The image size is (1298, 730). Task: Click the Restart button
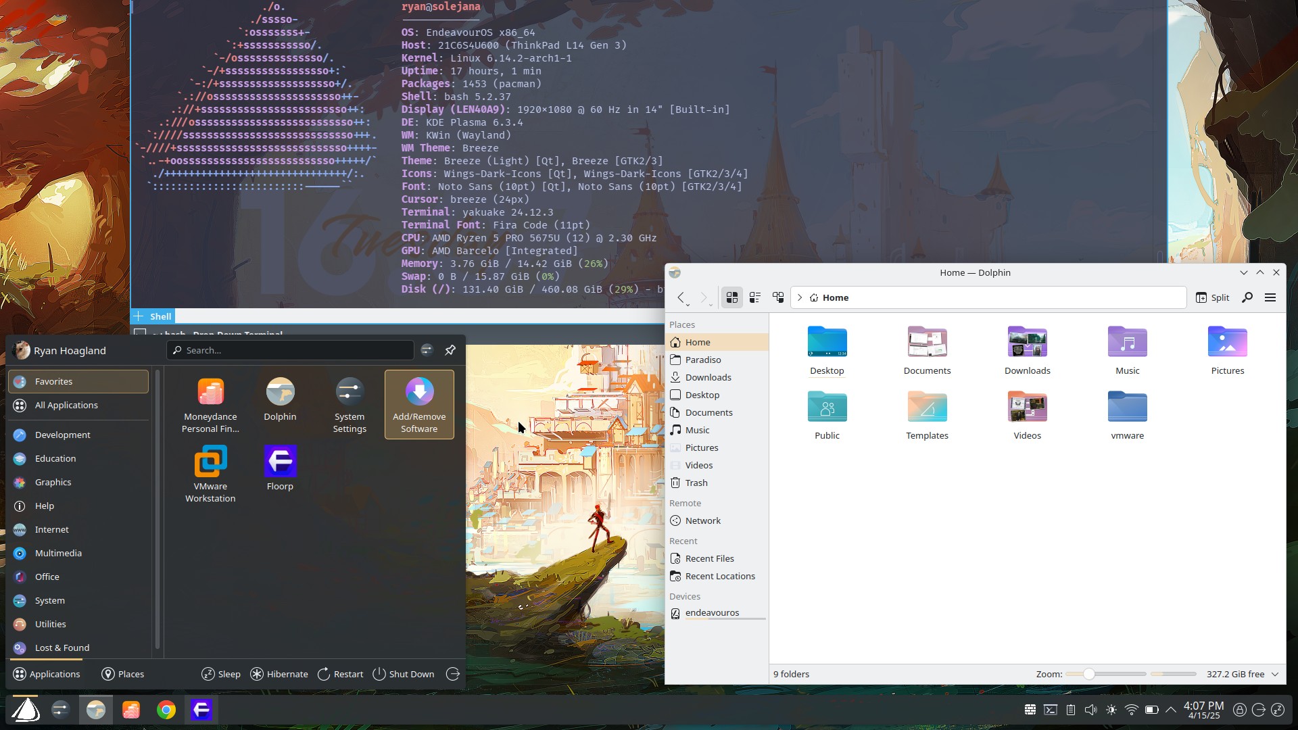(x=341, y=674)
